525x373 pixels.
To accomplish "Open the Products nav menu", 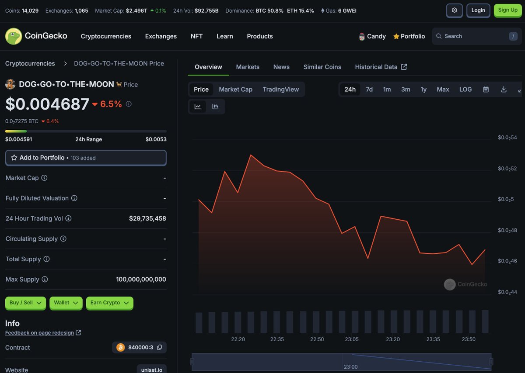I will click(260, 36).
